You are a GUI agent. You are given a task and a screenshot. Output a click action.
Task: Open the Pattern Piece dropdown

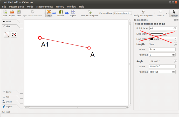click(x=123, y=13)
